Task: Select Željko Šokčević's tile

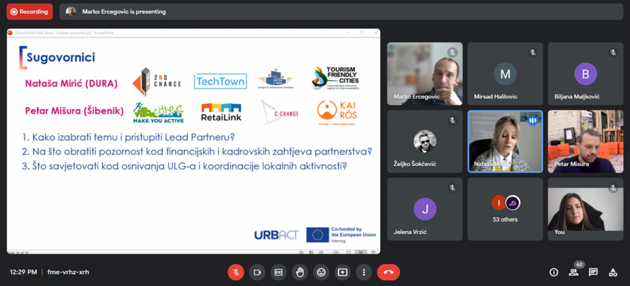Action: 425,141
